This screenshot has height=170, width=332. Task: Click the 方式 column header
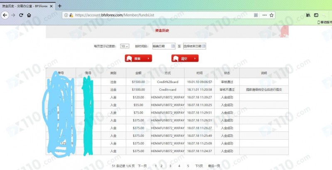[x=167, y=73]
